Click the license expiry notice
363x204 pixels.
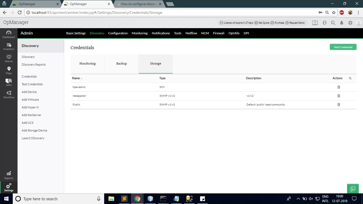coord(237,23)
